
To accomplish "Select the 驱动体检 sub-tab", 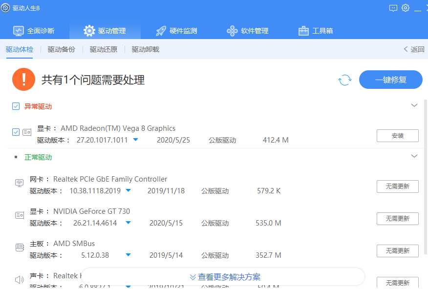I will point(20,49).
